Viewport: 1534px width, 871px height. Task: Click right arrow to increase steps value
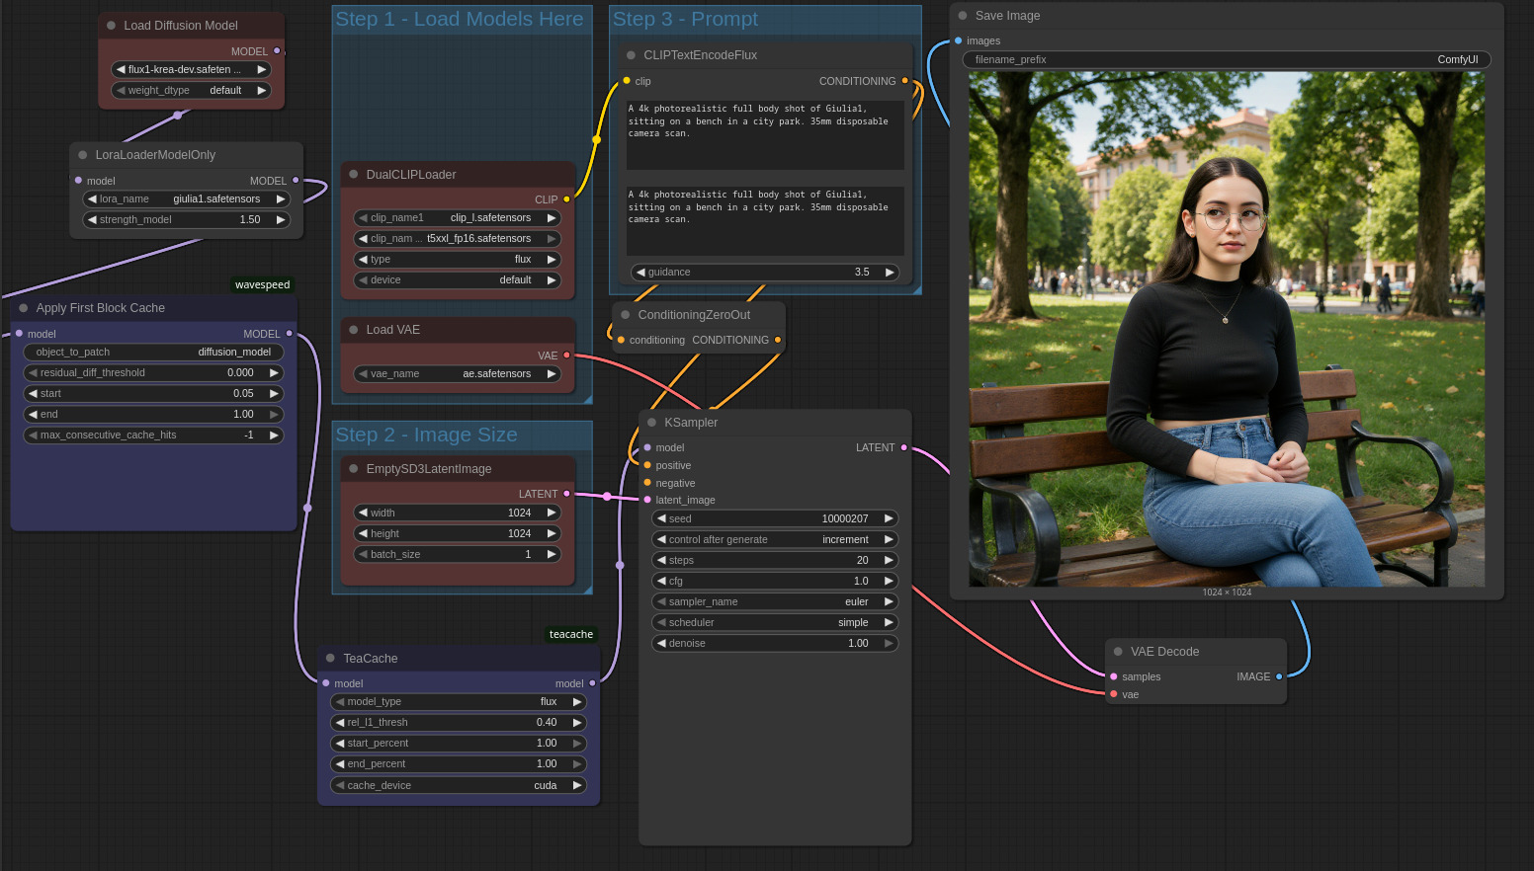[x=889, y=560]
